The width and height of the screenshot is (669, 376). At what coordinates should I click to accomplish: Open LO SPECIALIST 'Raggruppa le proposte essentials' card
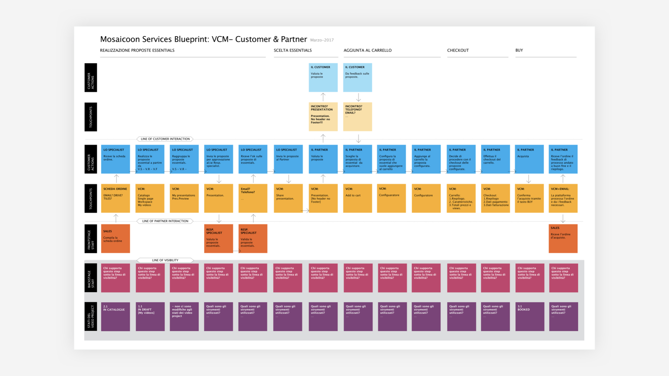(x=184, y=159)
